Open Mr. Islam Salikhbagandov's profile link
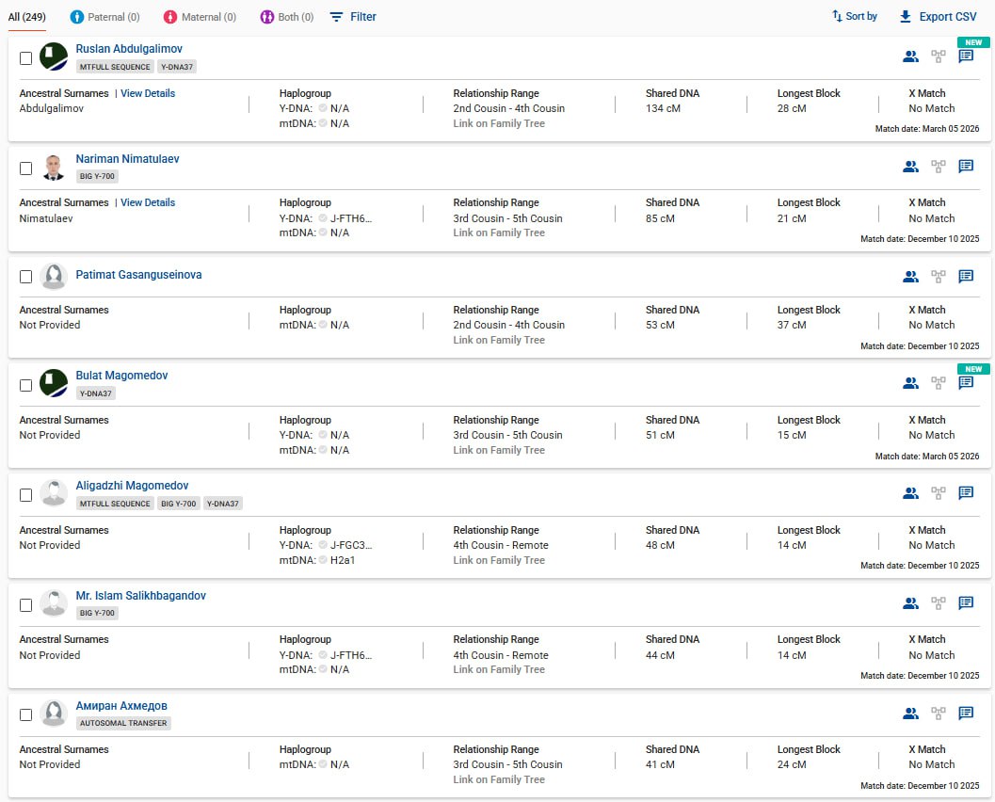995x802 pixels. click(x=141, y=596)
